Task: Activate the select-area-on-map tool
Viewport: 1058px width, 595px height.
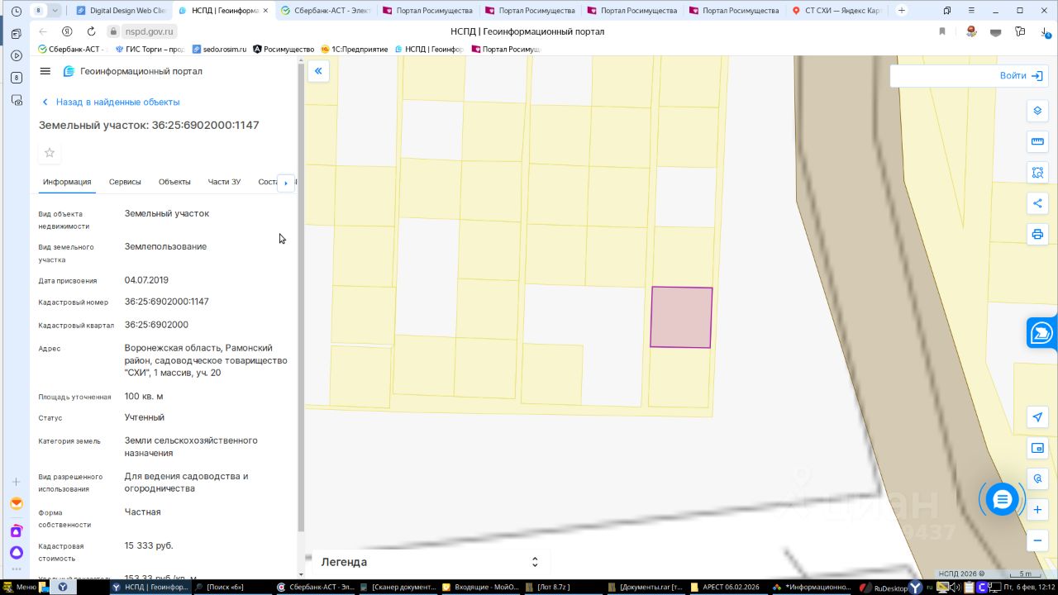Action: (1037, 173)
